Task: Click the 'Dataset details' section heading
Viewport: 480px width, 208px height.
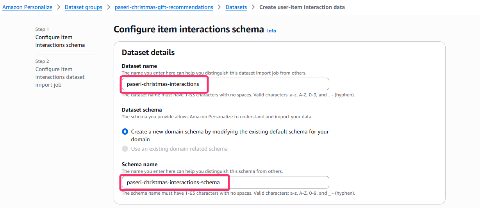Action: coord(148,52)
